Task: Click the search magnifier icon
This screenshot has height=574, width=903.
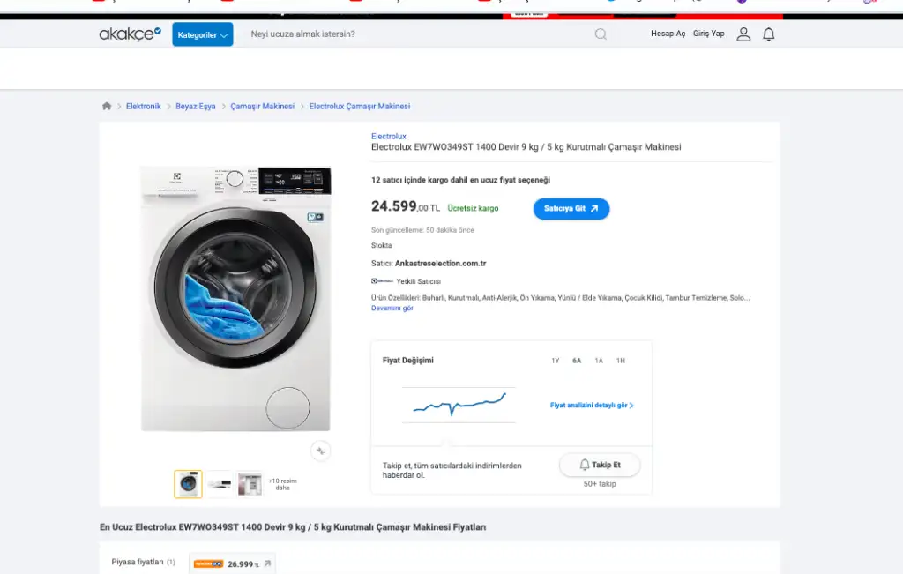Action: pyautogui.click(x=601, y=34)
